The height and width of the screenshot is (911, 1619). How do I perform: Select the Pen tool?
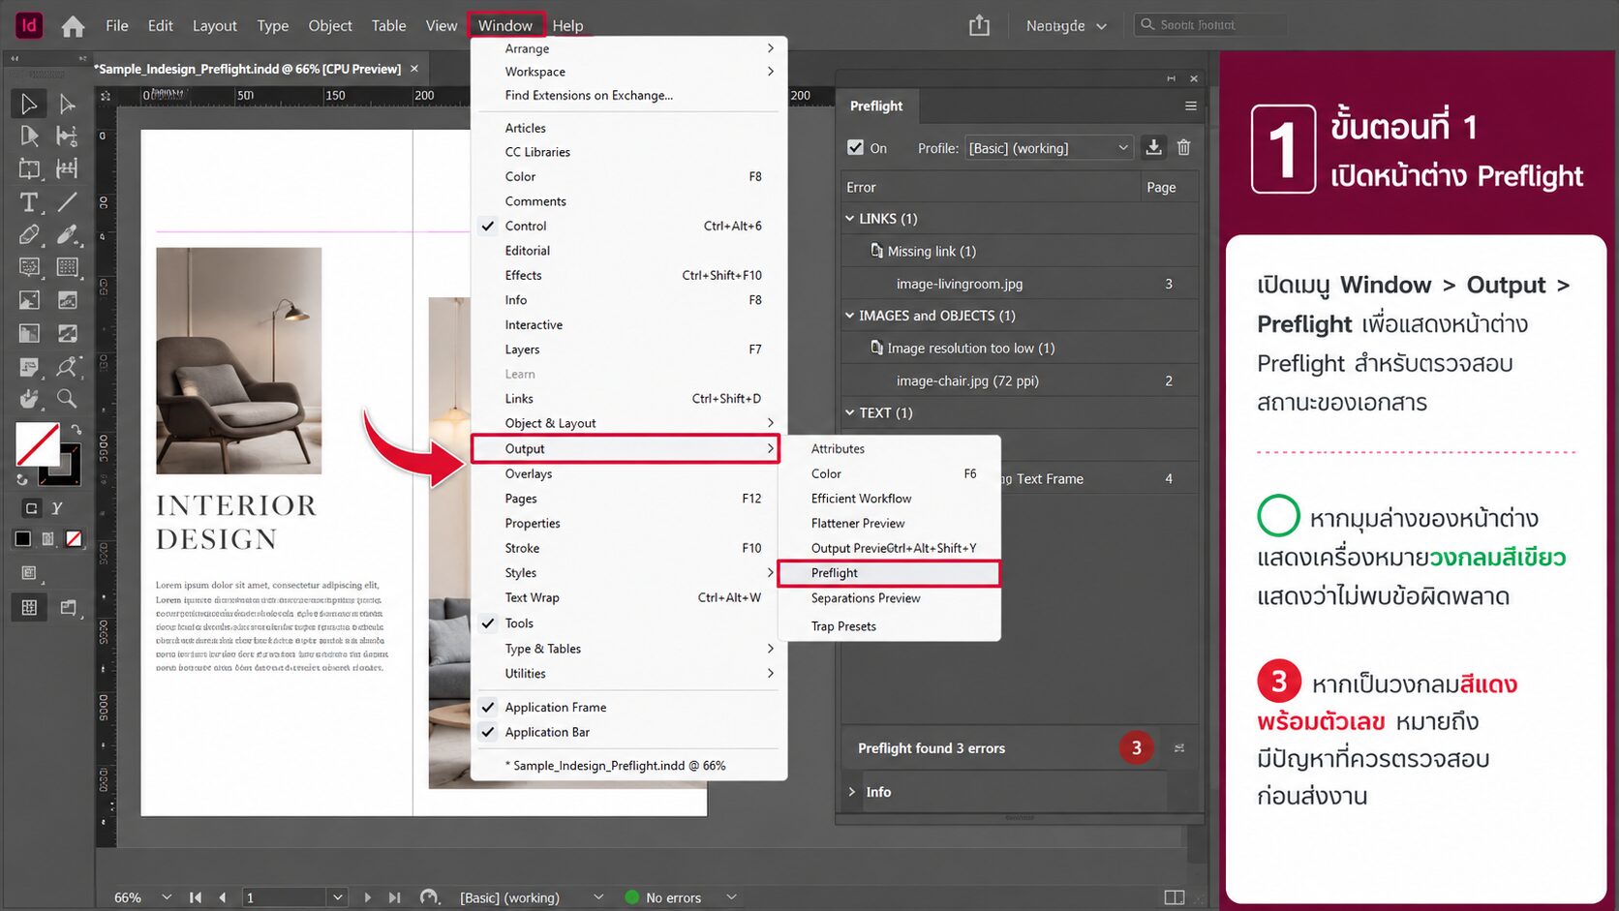click(x=28, y=235)
